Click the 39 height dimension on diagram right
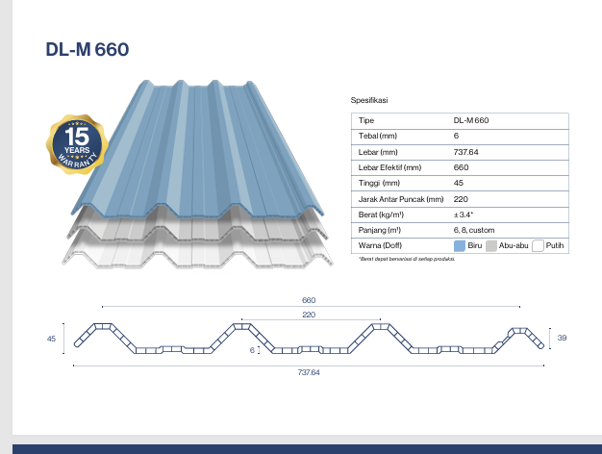 562,338
